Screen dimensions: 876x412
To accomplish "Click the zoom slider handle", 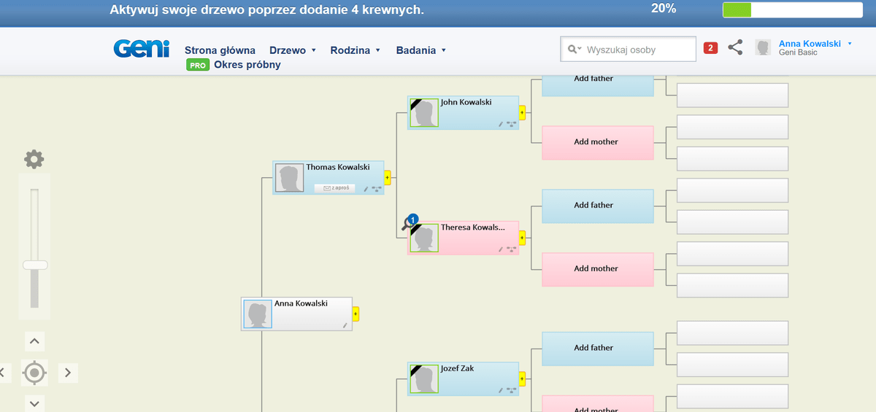I will [35, 265].
